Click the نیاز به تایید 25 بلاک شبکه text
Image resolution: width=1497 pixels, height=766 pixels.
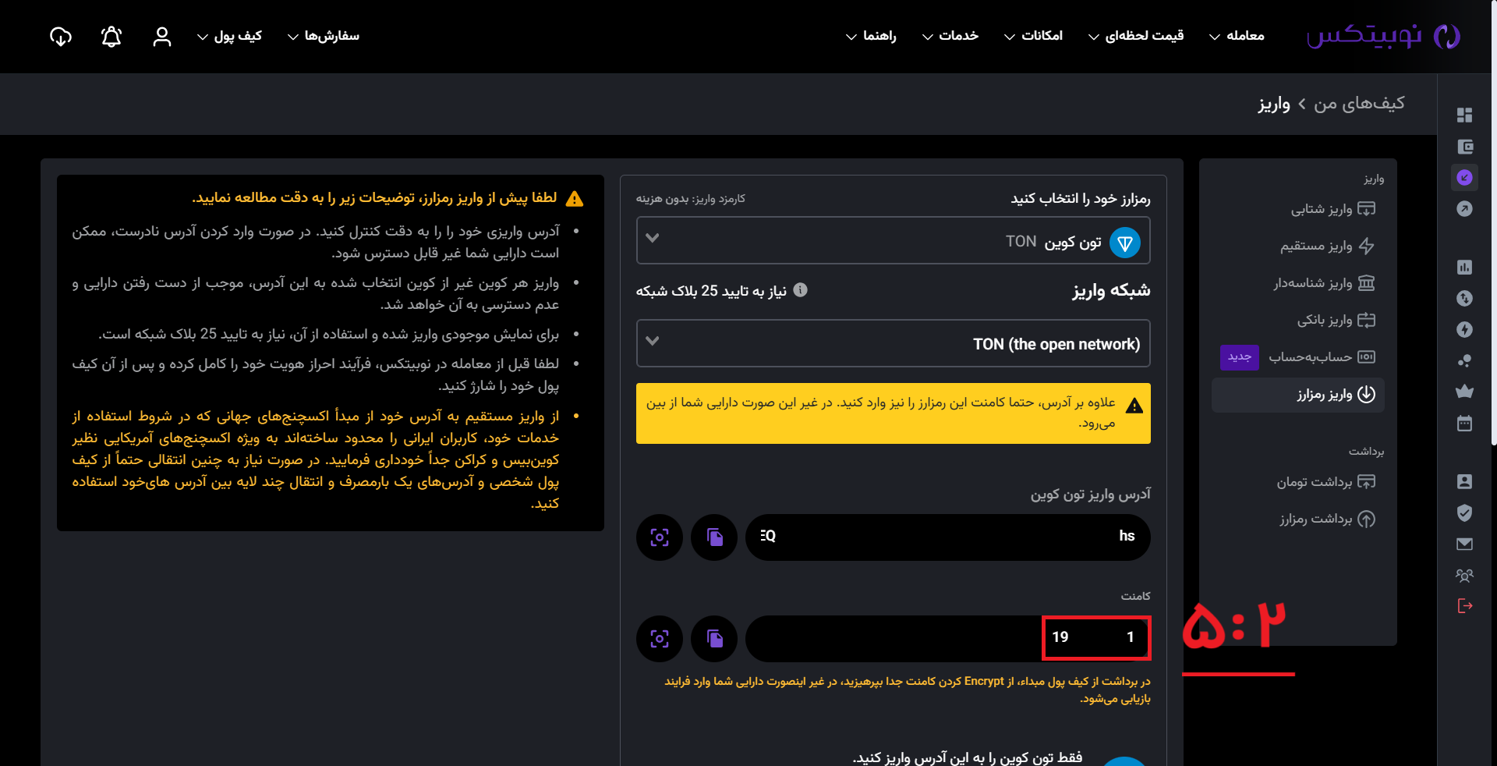[x=711, y=291]
